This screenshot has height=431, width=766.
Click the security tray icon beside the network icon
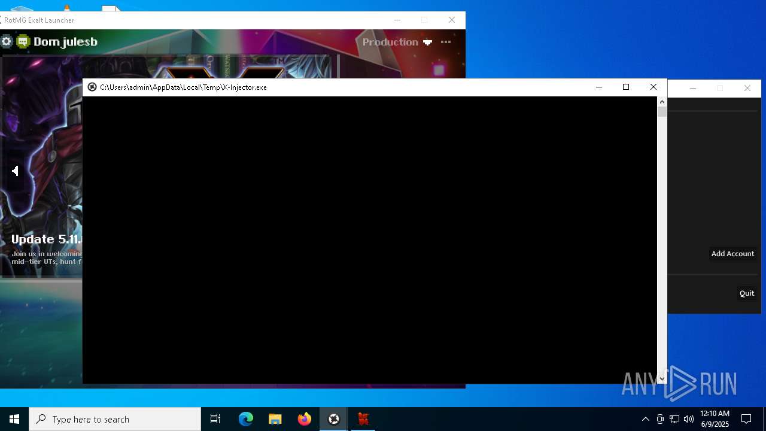tap(660, 419)
